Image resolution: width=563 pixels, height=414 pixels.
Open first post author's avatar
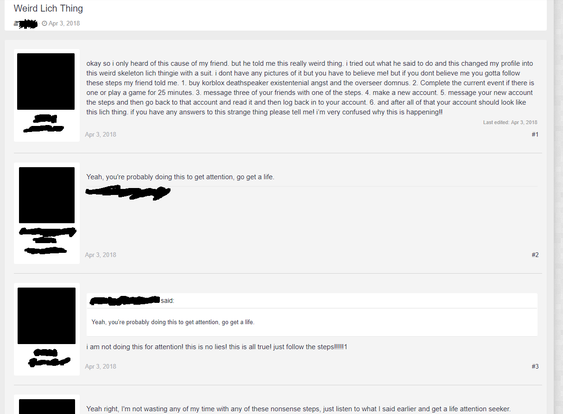point(46,82)
